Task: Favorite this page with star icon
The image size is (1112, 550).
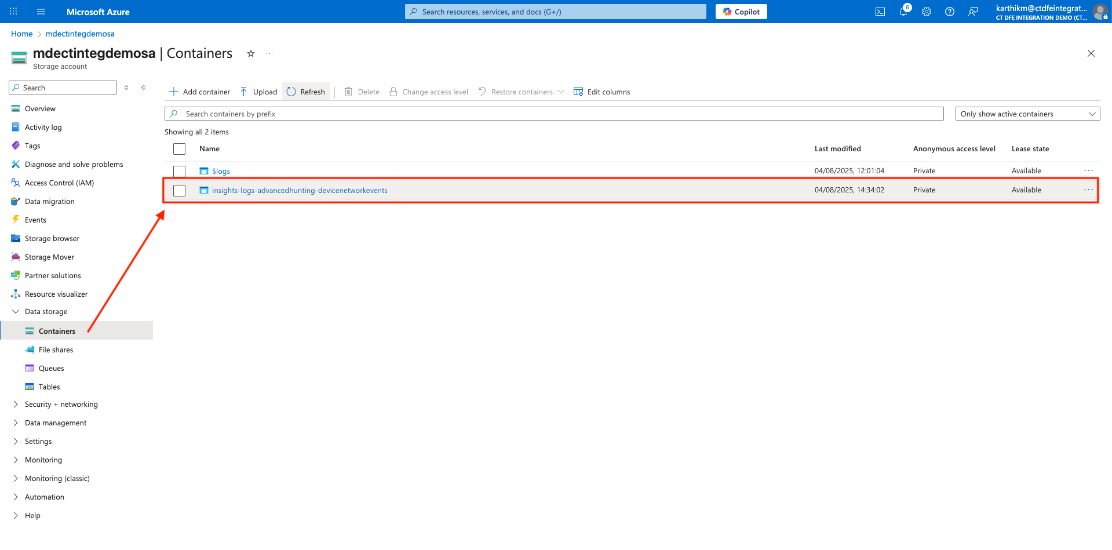Action: pos(251,54)
